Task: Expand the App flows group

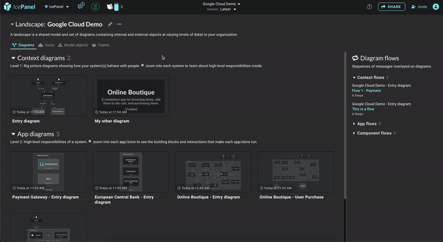Action: coord(354,124)
